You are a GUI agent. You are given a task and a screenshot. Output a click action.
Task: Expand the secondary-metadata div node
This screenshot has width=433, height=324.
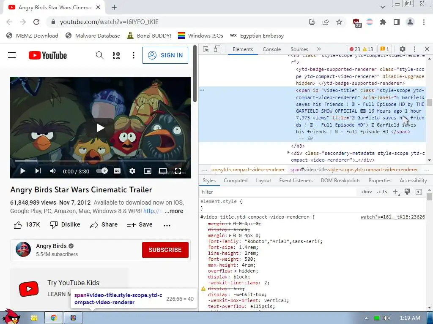(288, 152)
